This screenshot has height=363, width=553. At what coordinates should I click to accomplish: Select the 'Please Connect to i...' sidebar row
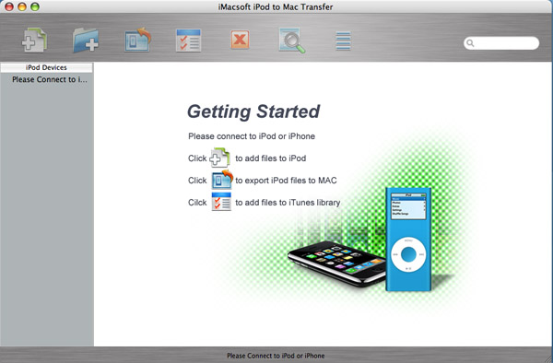(47, 79)
